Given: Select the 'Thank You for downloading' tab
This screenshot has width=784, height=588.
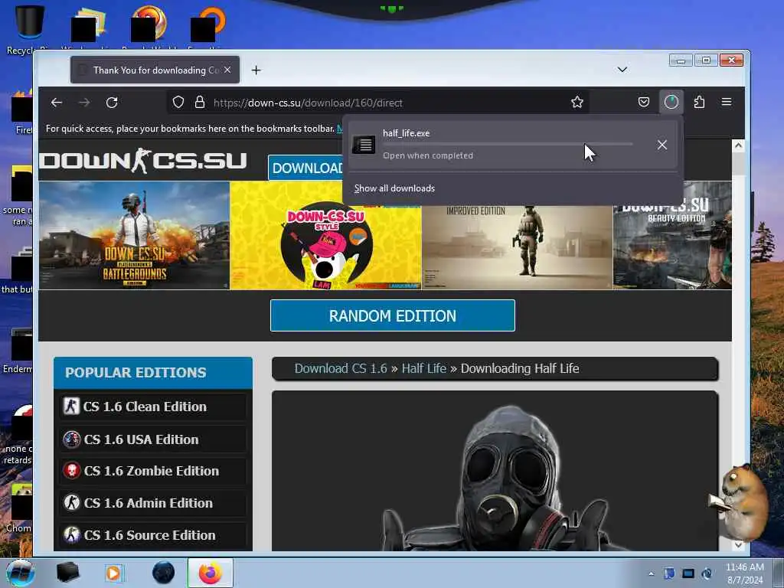Looking at the screenshot, I should (x=155, y=70).
